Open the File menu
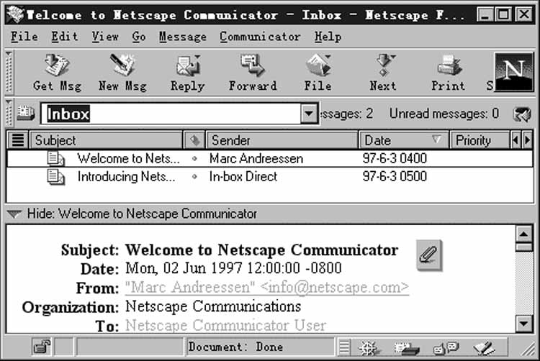This screenshot has width=540, height=361. pyautogui.click(x=24, y=37)
